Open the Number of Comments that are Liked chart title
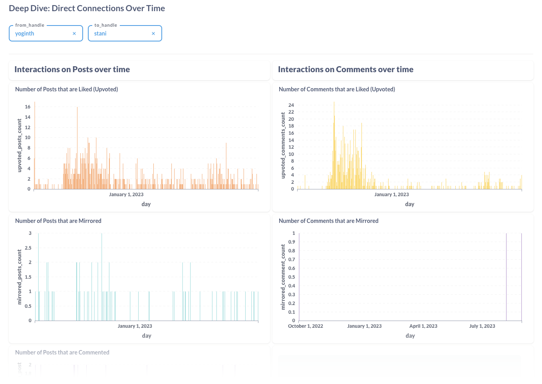The image size is (542, 384). [337, 89]
